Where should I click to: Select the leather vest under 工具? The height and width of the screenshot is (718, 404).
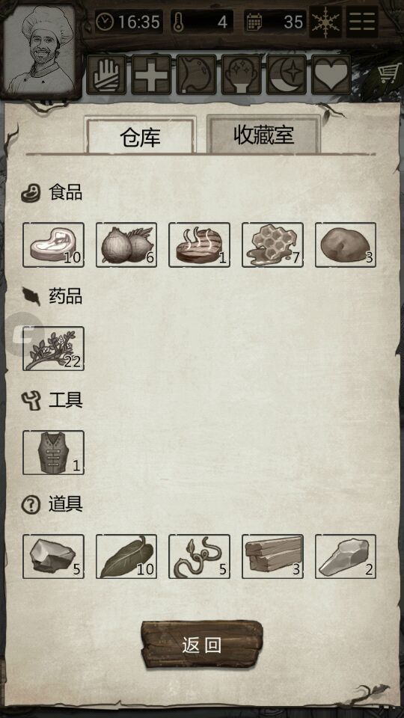point(53,452)
